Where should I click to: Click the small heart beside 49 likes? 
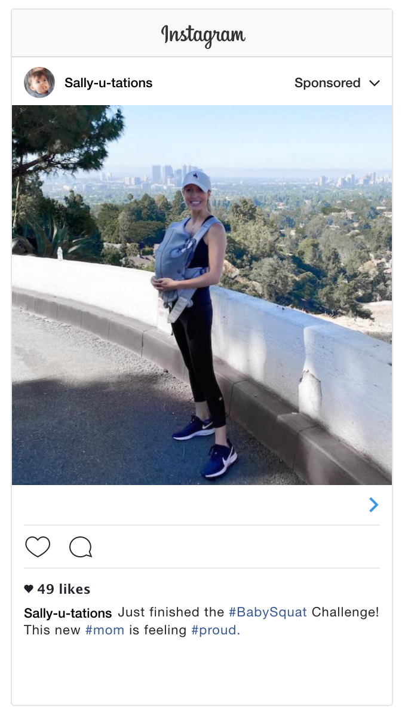[29, 589]
